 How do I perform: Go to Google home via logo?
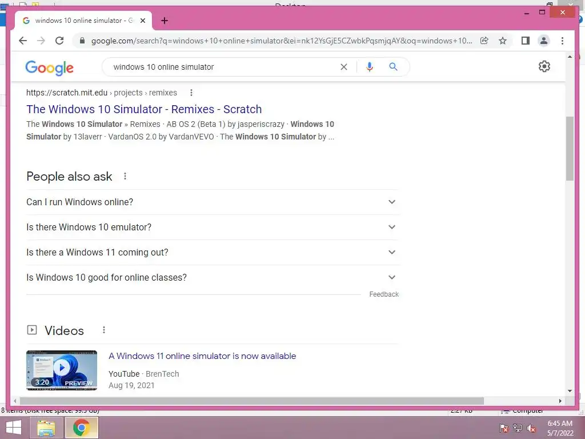[49, 67]
